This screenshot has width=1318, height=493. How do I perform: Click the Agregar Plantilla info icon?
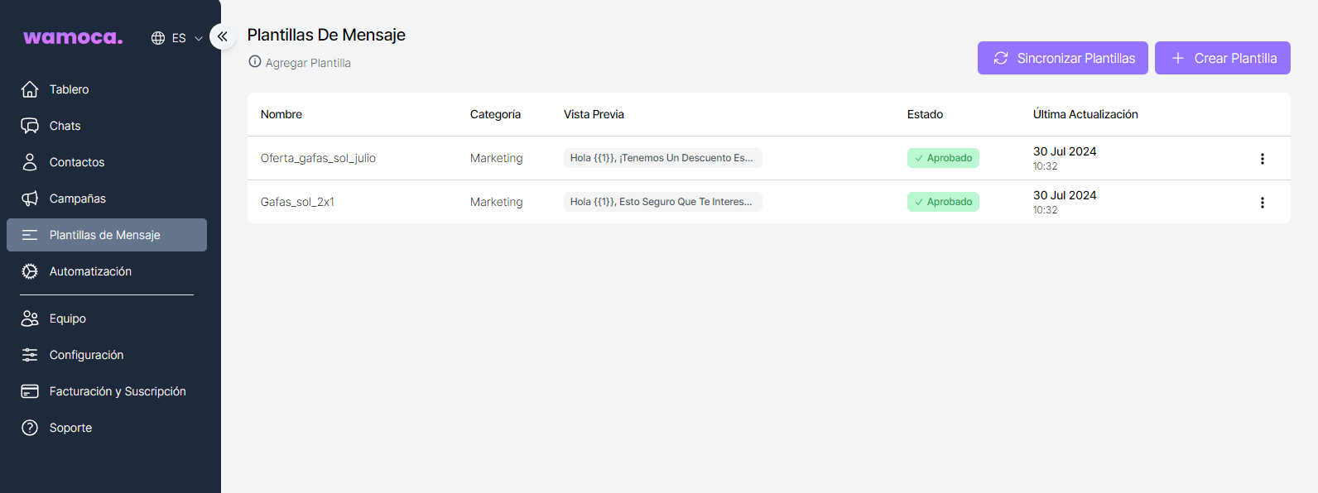click(255, 62)
